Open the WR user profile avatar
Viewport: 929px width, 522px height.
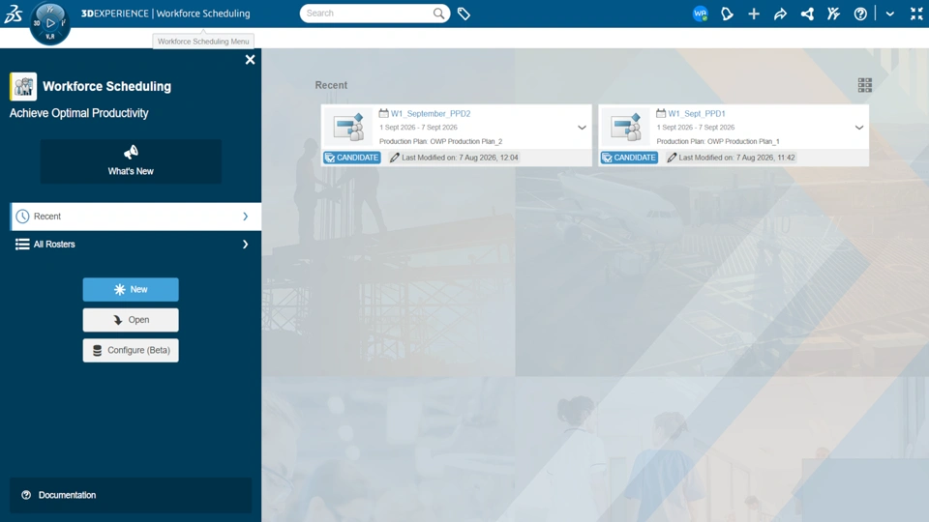701,14
